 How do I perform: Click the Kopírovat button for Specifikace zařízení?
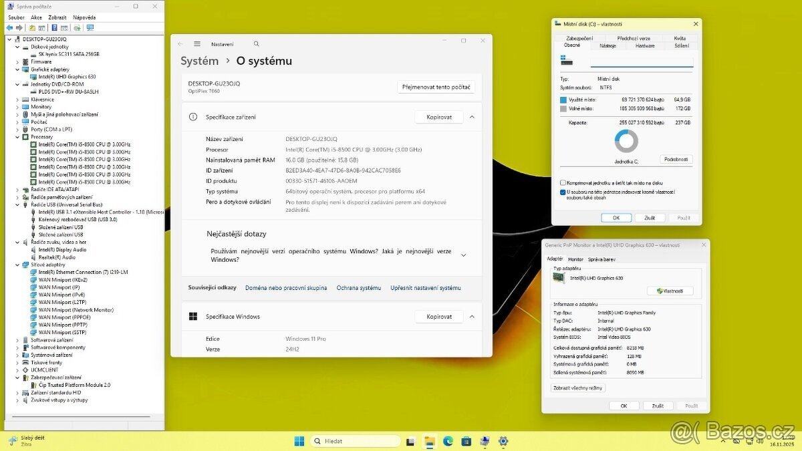[439, 117]
